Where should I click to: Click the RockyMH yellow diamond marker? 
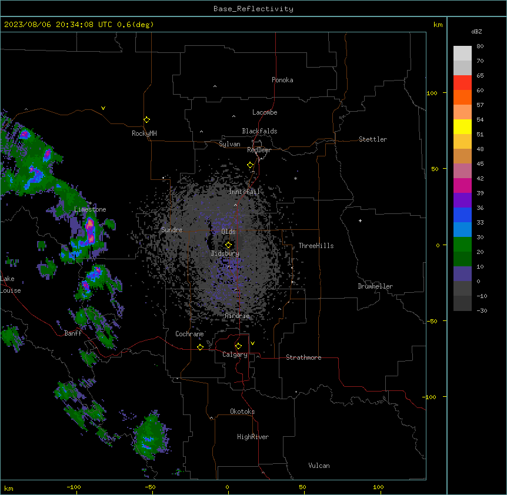[x=146, y=120]
